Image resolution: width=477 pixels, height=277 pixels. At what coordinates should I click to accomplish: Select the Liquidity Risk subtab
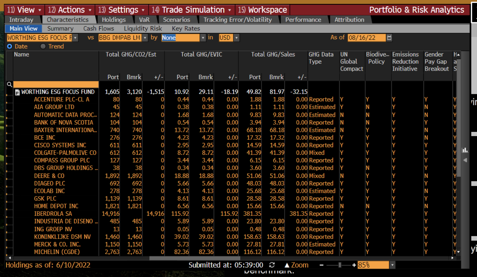[143, 29]
